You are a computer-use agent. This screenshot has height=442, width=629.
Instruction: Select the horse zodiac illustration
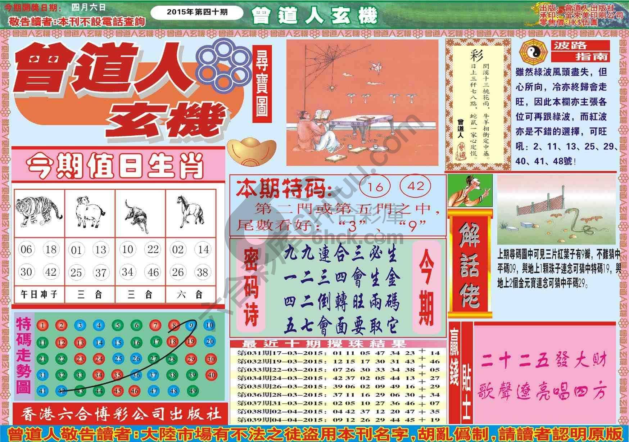click(190, 212)
